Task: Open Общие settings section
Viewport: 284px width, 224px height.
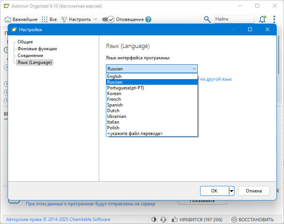Action: point(25,42)
